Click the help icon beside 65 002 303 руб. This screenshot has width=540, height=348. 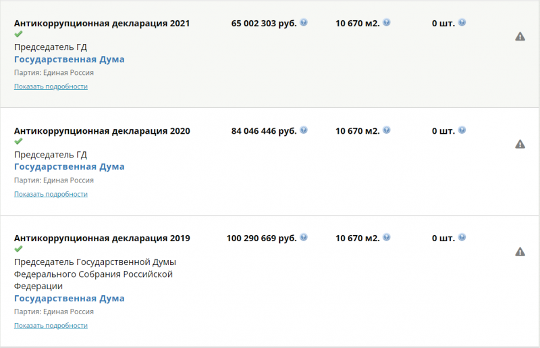(x=303, y=22)
